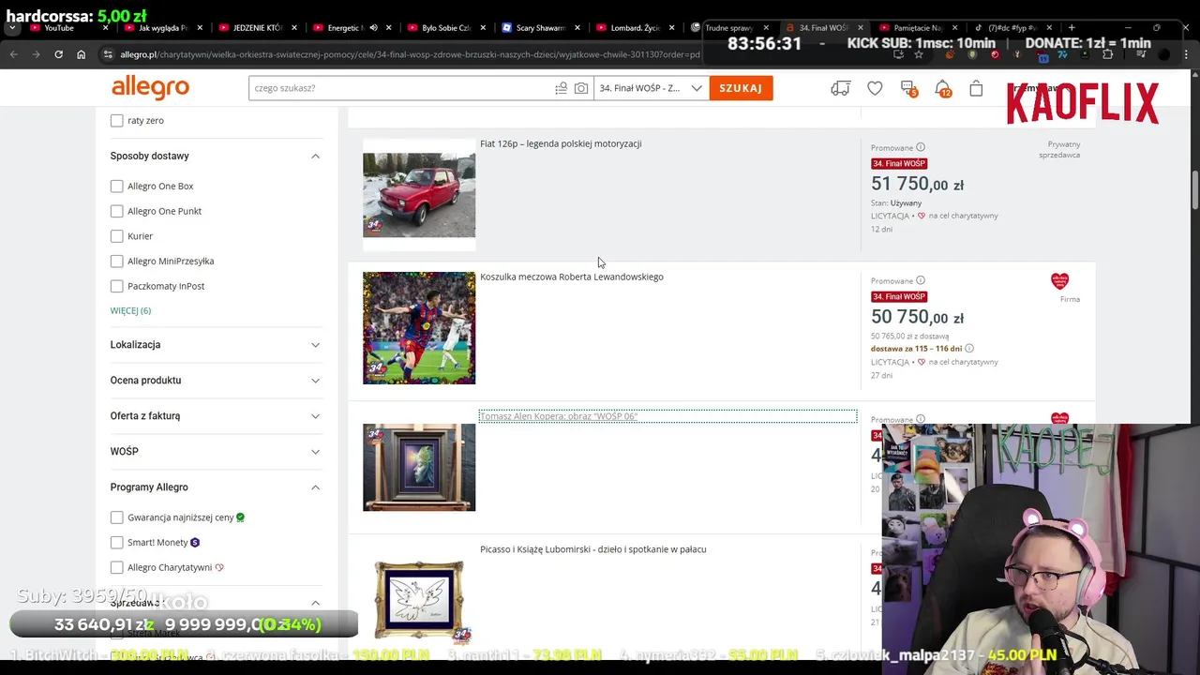Collapse the Programy Allegro section
1200x675 pixels.
coord(216,487)
